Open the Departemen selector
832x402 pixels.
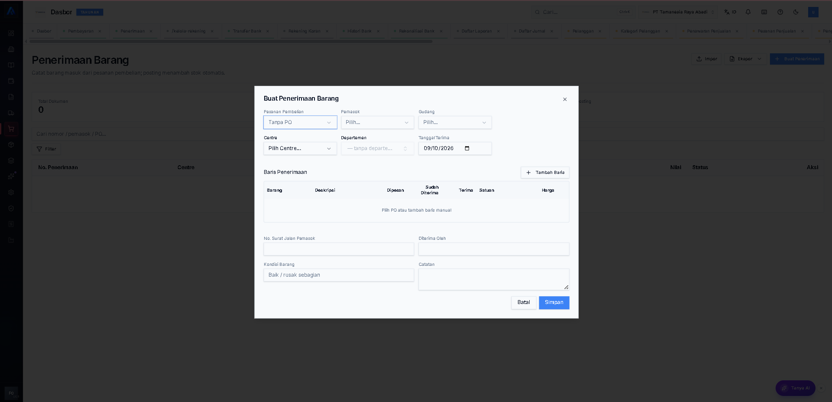click(x=377, y=148)
